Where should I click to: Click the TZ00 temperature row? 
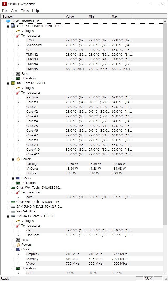[94, 40]
